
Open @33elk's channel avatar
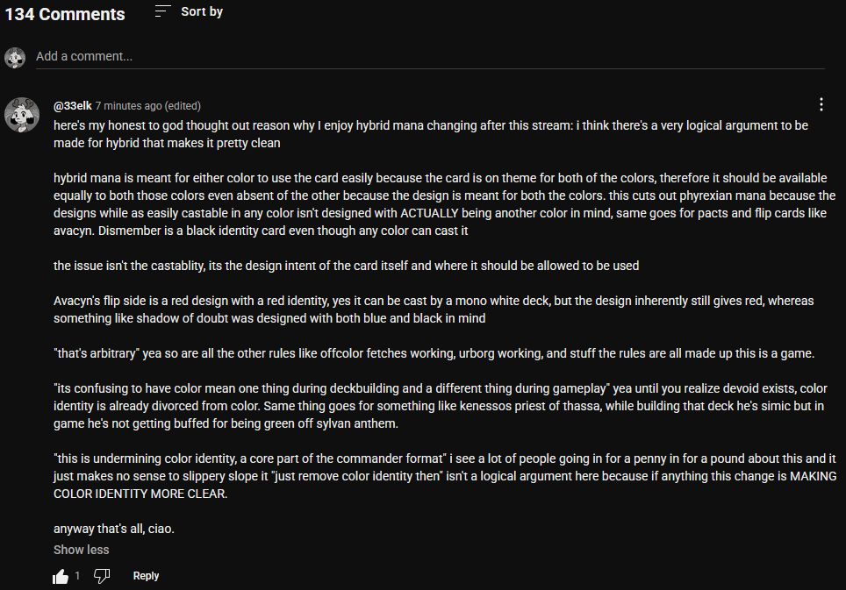pos(21,115)
